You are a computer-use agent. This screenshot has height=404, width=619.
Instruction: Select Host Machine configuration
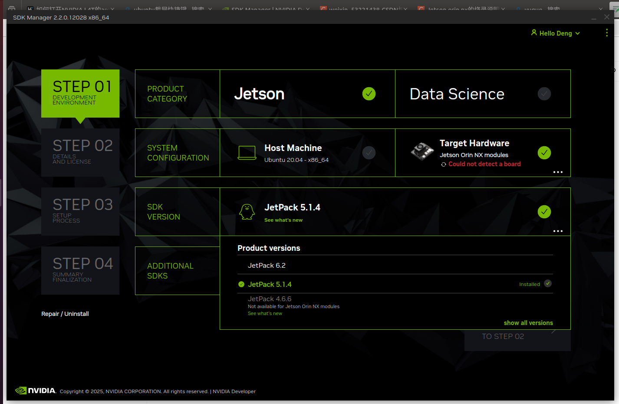pos(307,153)
